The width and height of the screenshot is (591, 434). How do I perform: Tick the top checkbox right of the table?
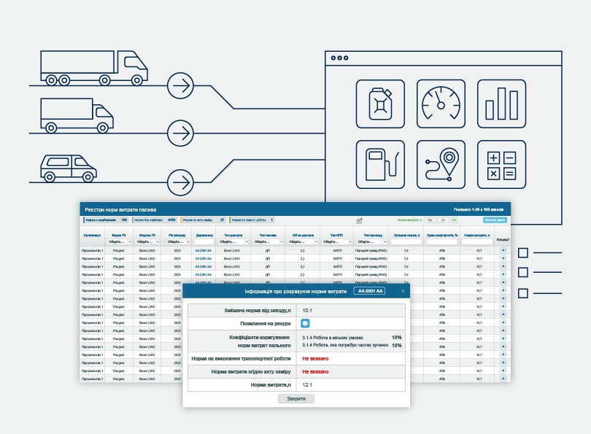pyautogui.click(x=522, y=253)
